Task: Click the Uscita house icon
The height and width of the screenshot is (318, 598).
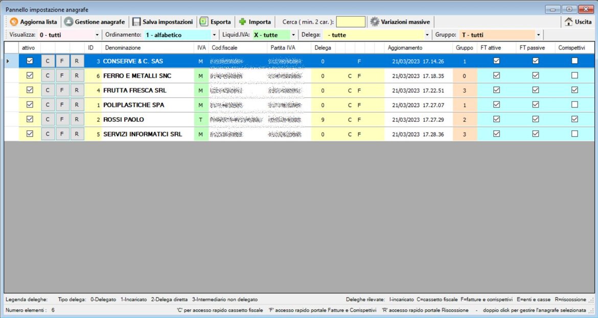Action: pos(568,22)
